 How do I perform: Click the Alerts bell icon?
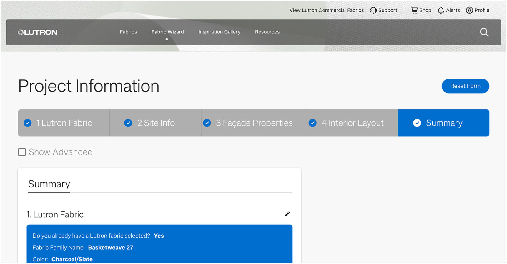tap(440, 10)
